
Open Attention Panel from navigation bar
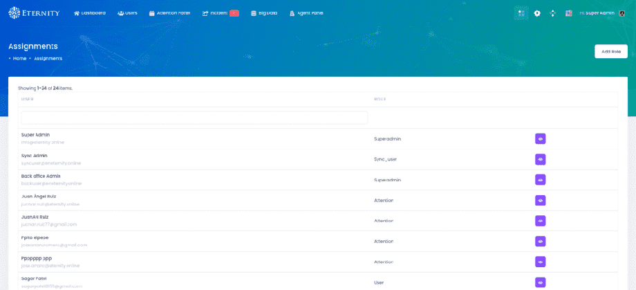pos(169,13)
